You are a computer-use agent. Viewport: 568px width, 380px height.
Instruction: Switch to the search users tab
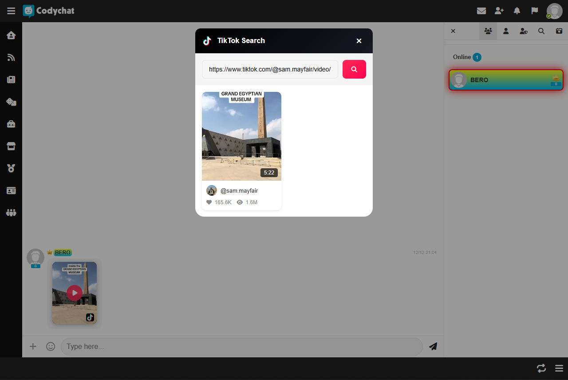click(541, 31)
